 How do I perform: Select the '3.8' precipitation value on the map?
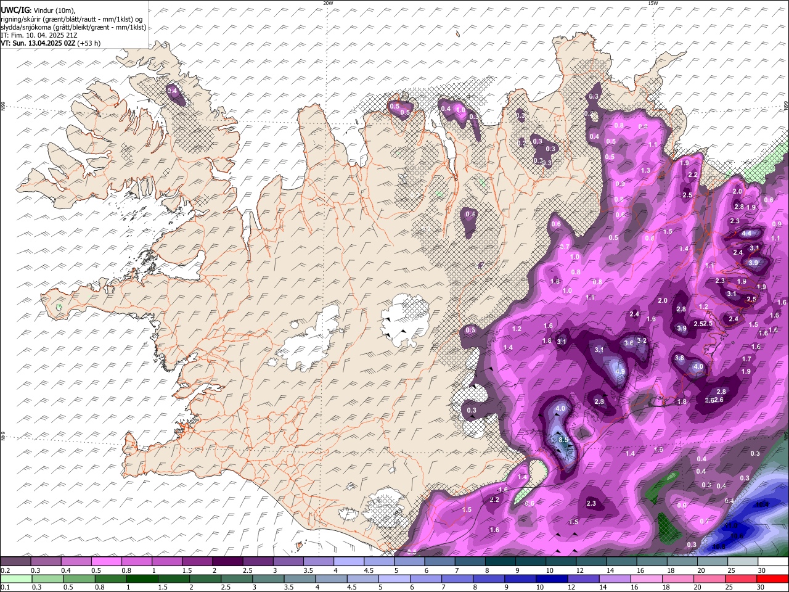pyautogui.click(x=679, y=358)
